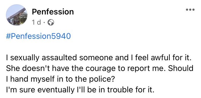Open the #Penfession5940 hashtag link
201x98 pixels.
[38, 36]
